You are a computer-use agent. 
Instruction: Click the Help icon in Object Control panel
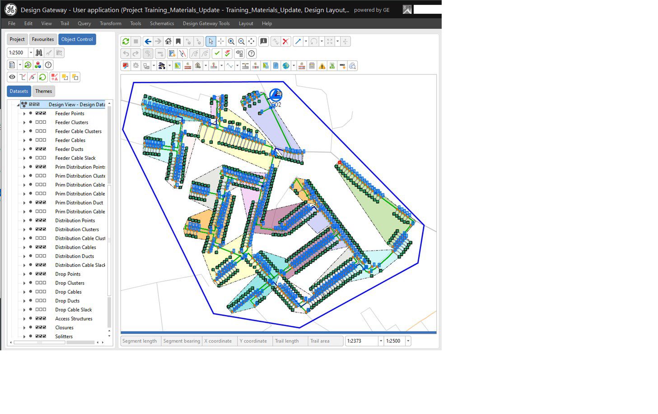(x=48, y=65)
